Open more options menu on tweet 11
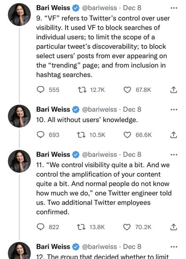Image resolution: width=186 pixels, height=259 pixels. click(174, 155)
